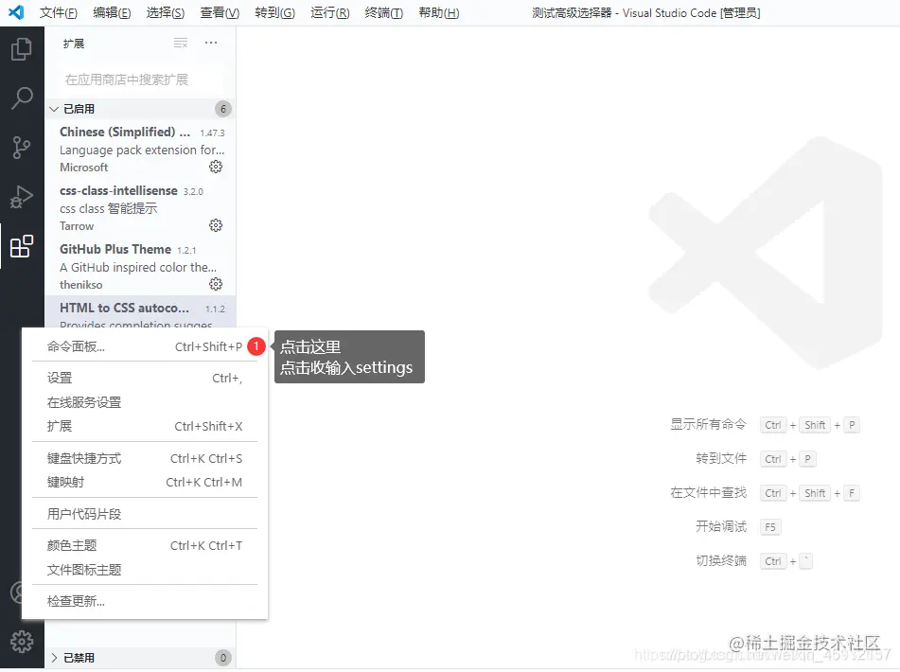
Task: Choose 设置 from the manage menu
Action: 145,379
